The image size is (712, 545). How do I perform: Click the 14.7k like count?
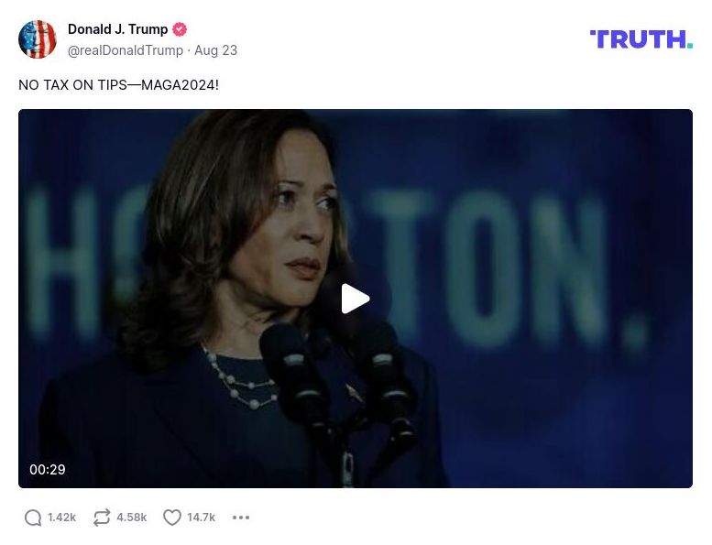201,518
